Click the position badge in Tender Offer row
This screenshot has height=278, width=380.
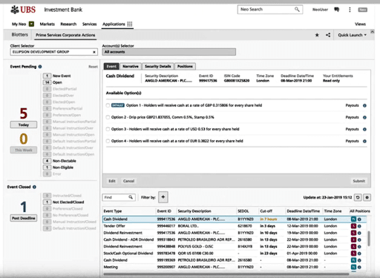point(353,226)
